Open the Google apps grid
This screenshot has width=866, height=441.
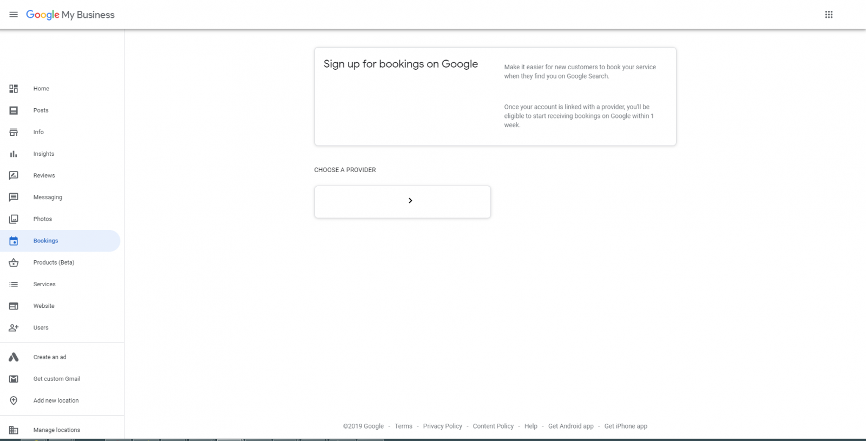[x=829, y=15]
